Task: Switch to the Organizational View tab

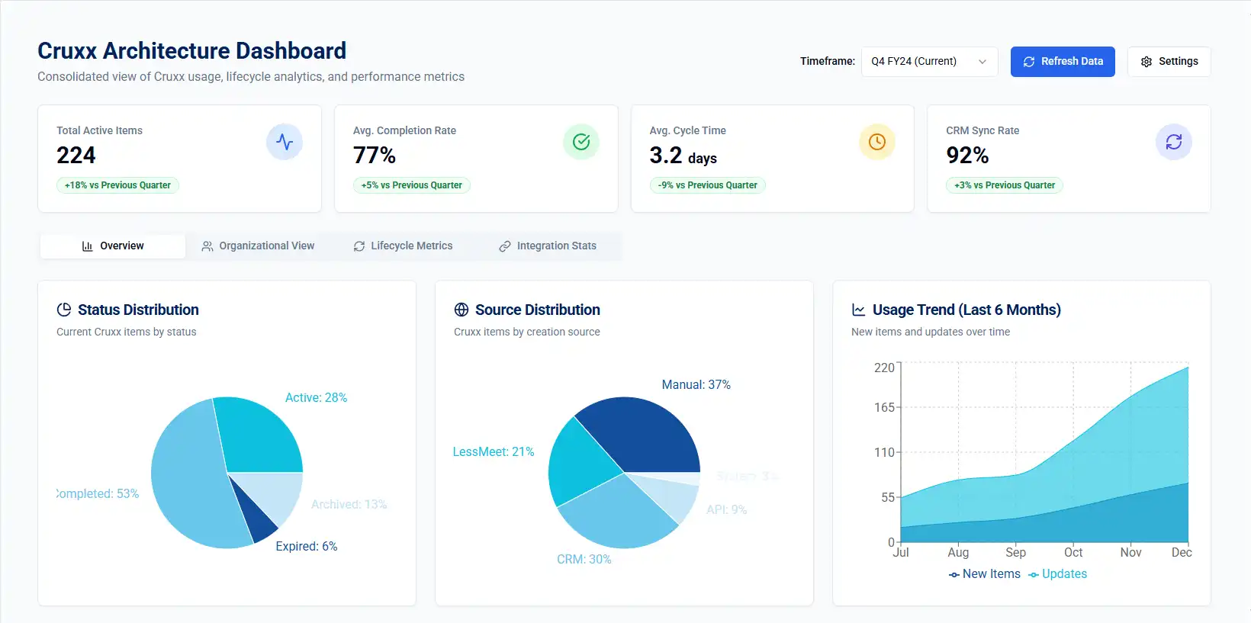Action: point(258,246)
